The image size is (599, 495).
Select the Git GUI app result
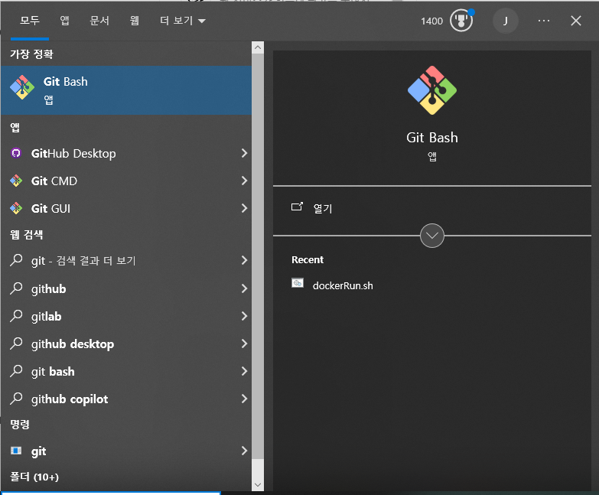pyautogui.click(x=126, y=208)
